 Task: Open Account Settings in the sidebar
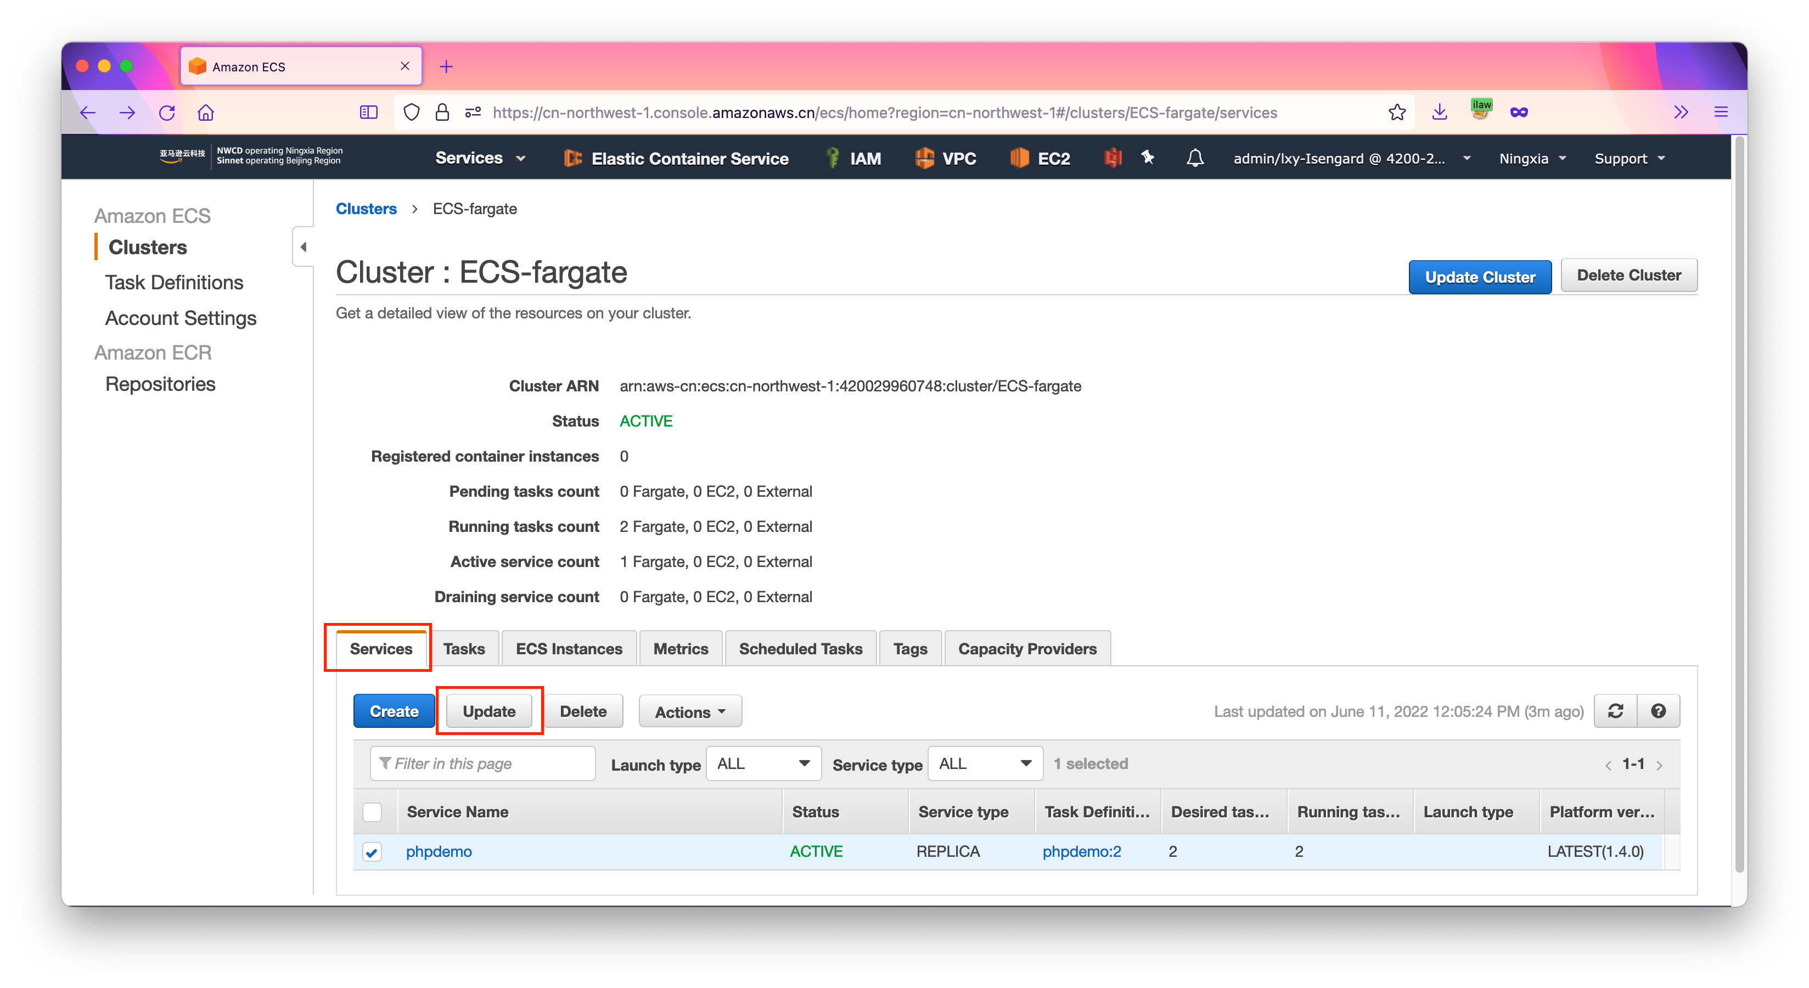point(181,318)
